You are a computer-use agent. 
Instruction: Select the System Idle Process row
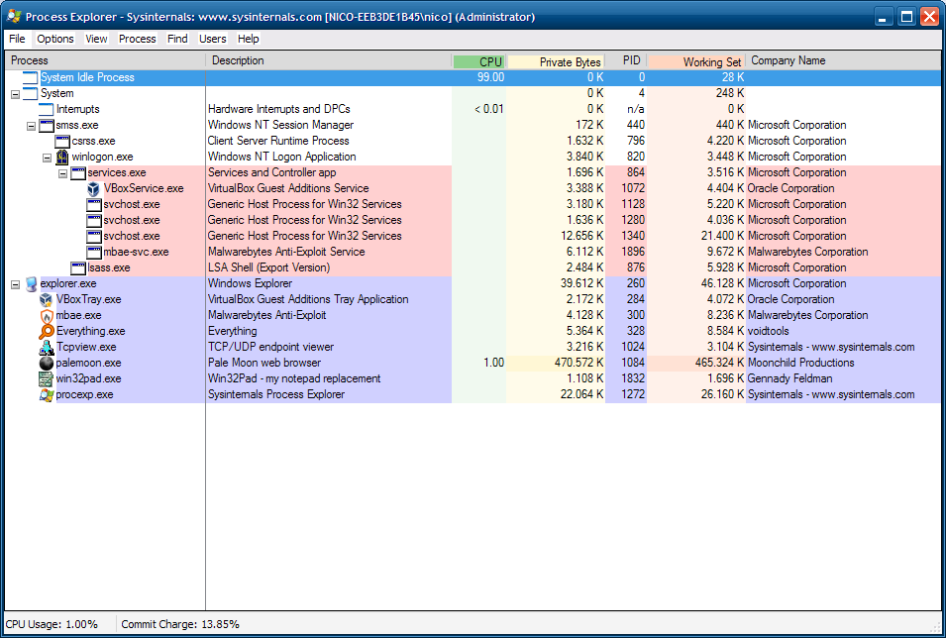pyautogui.click(x=473, y=77)
